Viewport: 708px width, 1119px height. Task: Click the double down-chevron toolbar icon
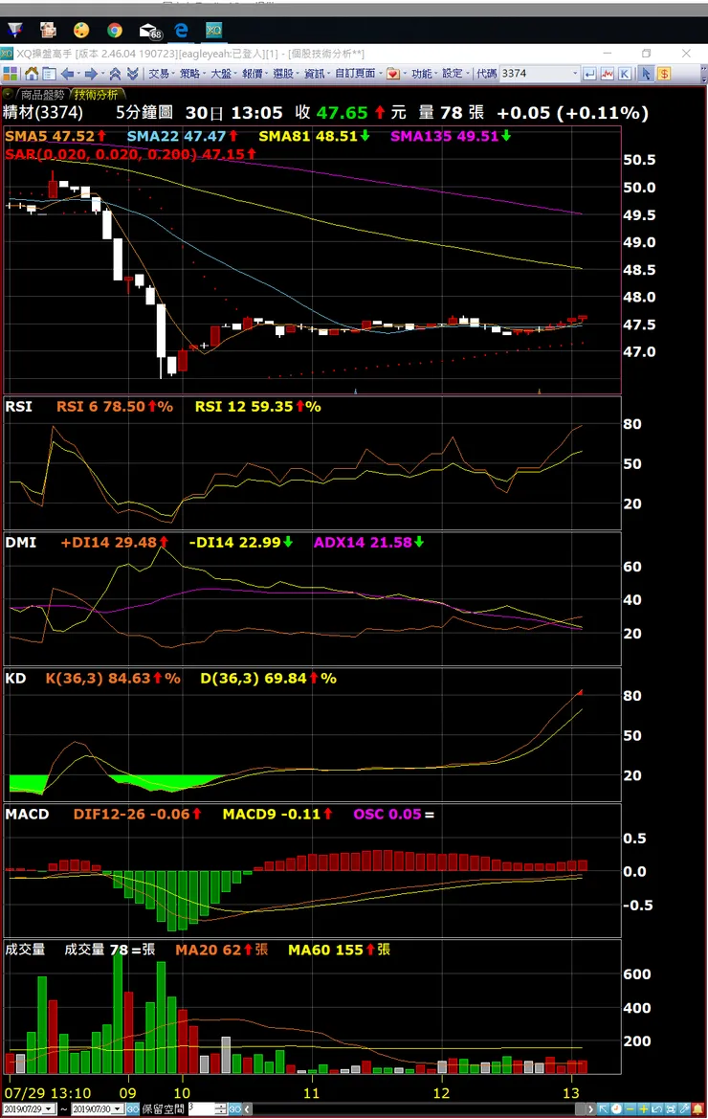tap(133, 74)
